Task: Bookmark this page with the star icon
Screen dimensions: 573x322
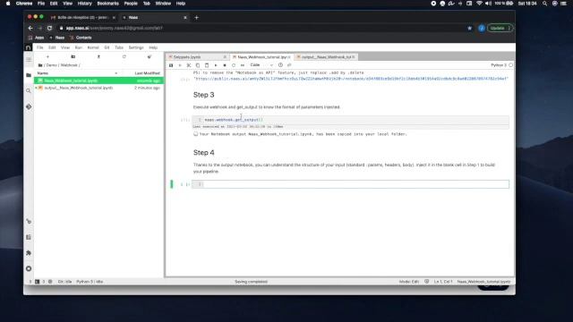Action: 469,28
